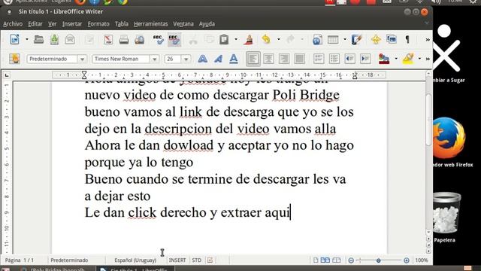Click the Página 1 / 1 status field

pos(20,260)
